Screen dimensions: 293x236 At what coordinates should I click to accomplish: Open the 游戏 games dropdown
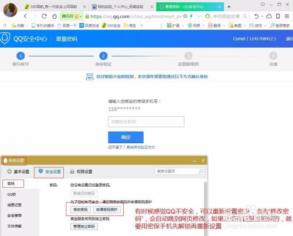[257, 25]
